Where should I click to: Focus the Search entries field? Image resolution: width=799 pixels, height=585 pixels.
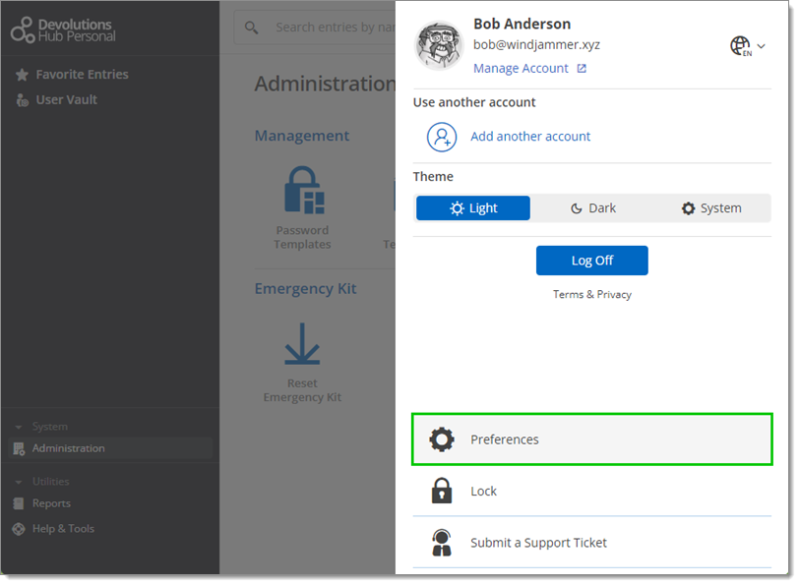click(315, 28)
